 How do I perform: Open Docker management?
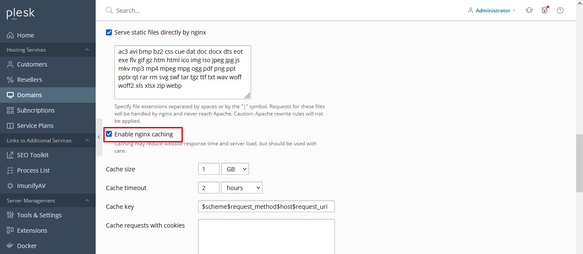coord(27,245)
